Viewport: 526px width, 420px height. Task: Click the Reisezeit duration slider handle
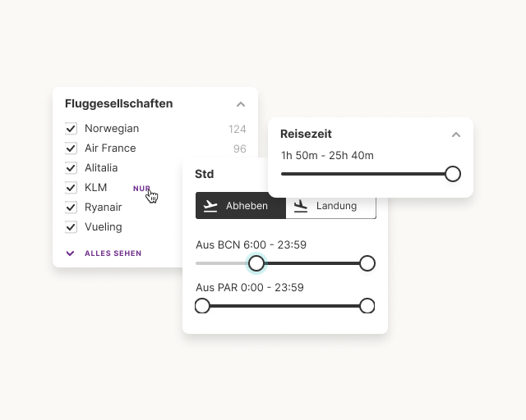click(452, 174)
